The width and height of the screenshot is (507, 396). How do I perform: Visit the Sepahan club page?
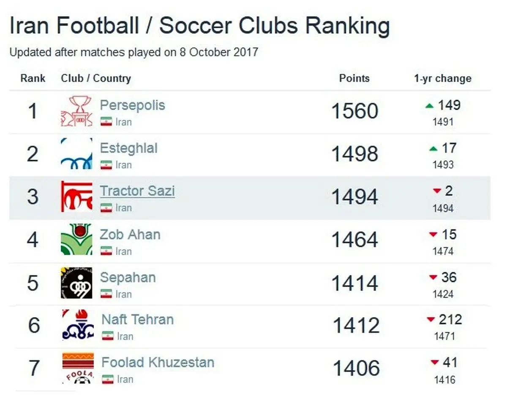pyautogui.click(x=128, y=277)
